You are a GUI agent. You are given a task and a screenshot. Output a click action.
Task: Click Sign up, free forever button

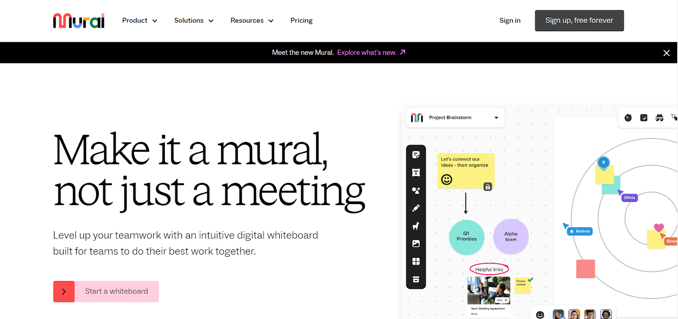point(579,21)
